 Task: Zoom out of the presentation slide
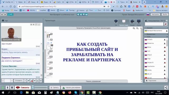click(x=137, y=28)
